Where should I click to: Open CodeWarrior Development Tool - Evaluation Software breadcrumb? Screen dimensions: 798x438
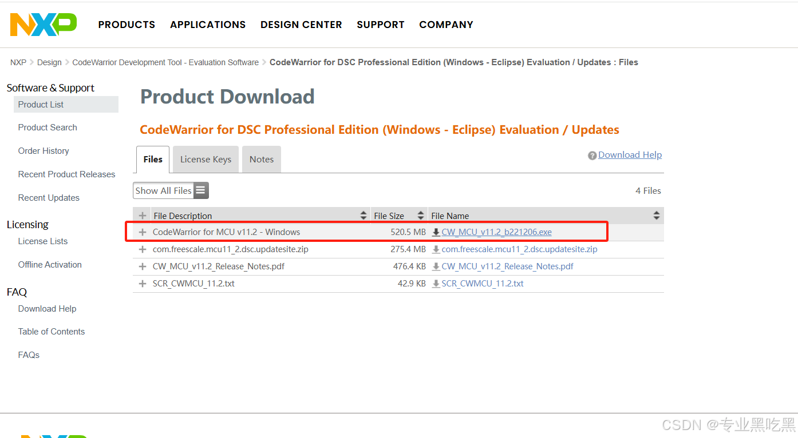click(x=165, y=62)
